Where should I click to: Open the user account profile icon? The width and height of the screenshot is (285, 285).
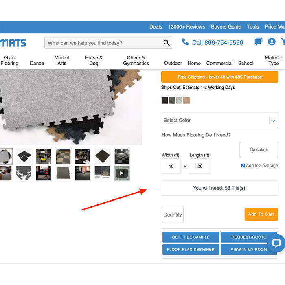[x=272, y=42]
